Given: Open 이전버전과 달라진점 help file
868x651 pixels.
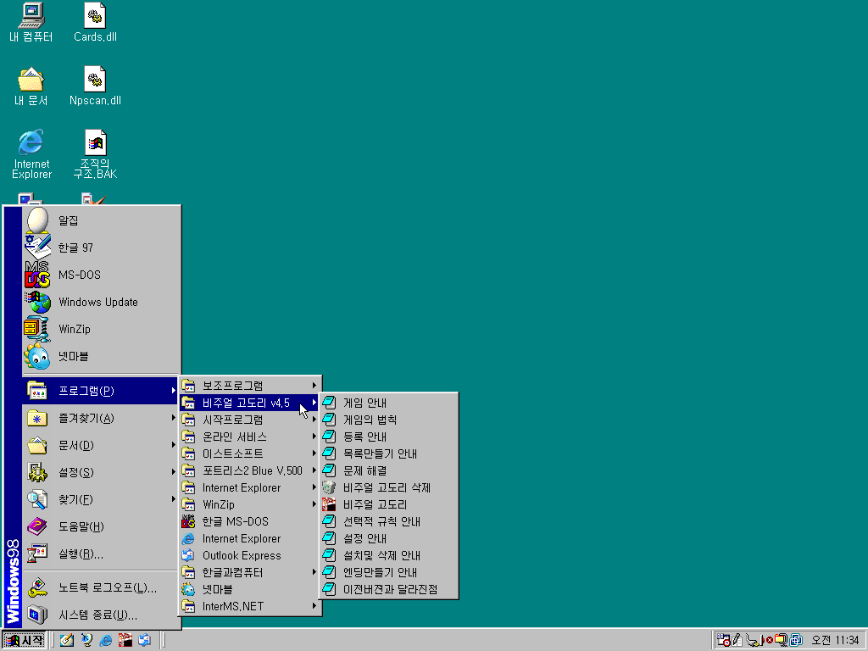Looking at the screenshot, I should pos(388,590).
